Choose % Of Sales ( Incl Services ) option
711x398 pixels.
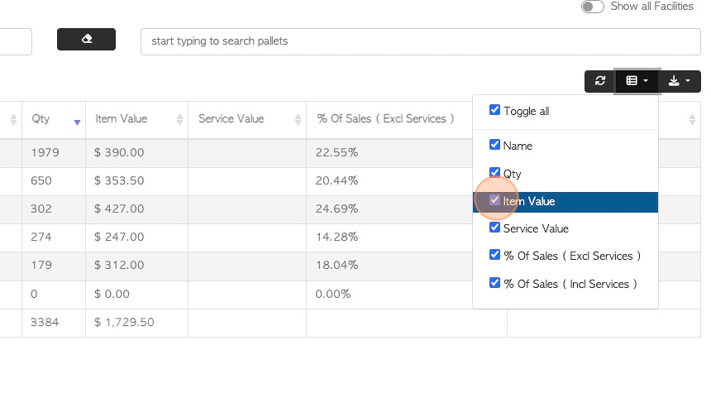565,284
